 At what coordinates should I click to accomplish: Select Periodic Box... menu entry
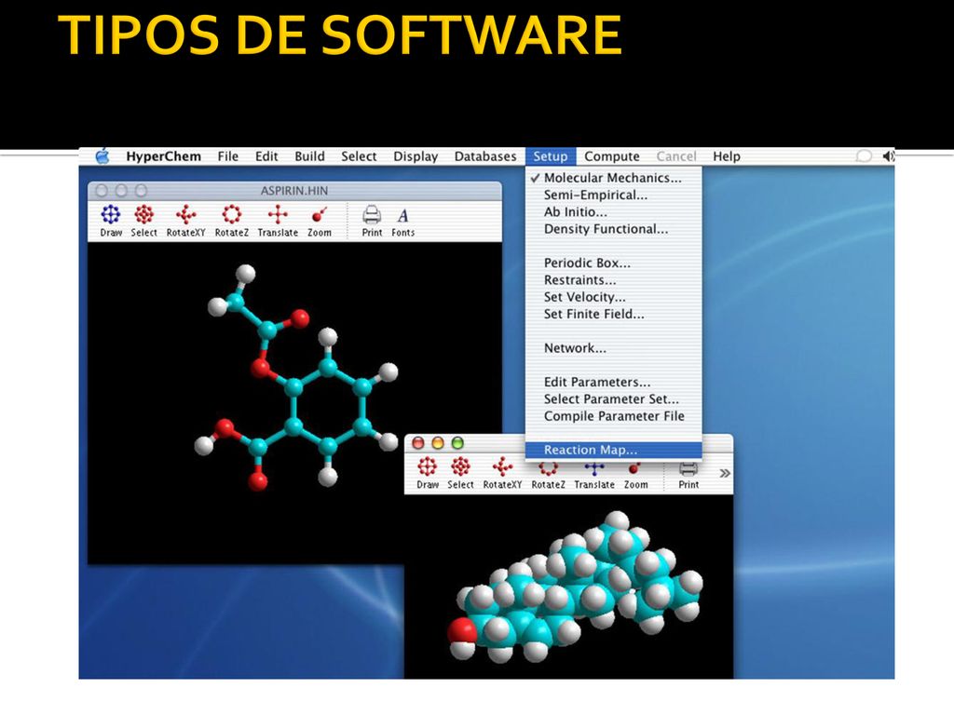tap(613, 263)
